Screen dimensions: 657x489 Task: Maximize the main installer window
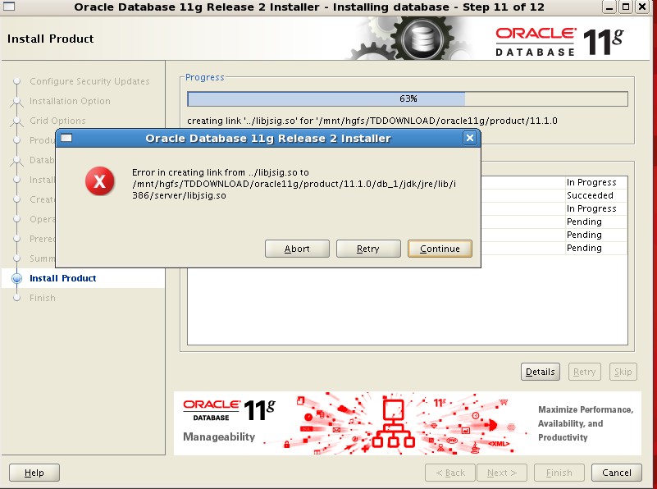click(x=626, y=7)
